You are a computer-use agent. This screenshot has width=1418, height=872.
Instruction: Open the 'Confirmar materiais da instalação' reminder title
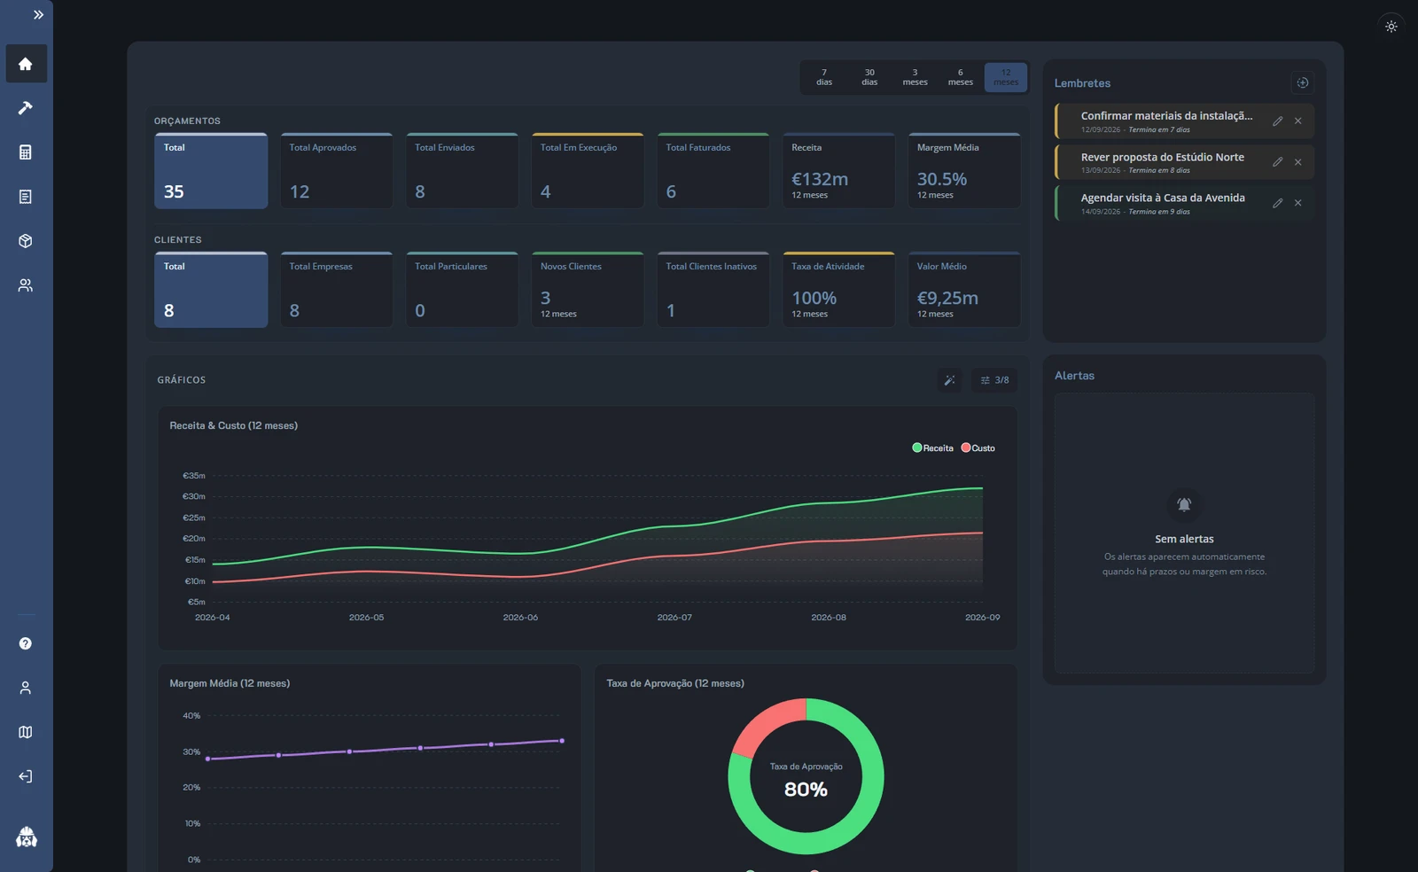(1166, 116)
